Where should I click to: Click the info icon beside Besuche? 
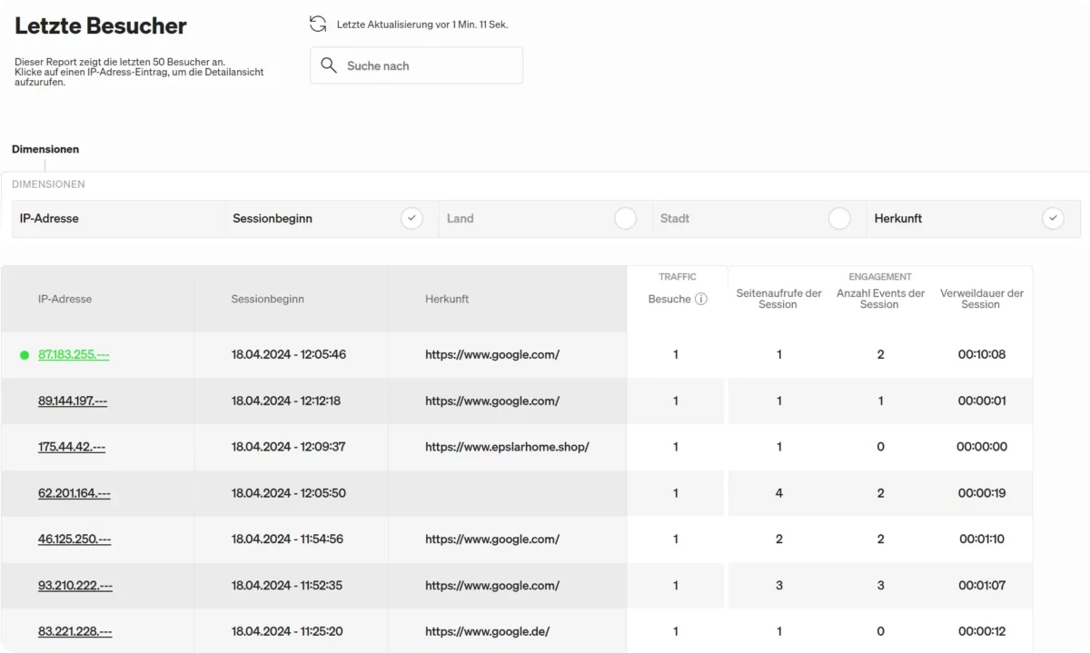pos(701,300)
